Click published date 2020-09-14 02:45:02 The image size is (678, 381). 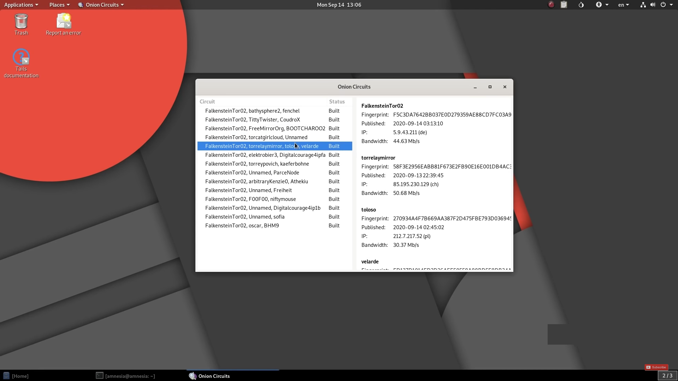point(419,227)
